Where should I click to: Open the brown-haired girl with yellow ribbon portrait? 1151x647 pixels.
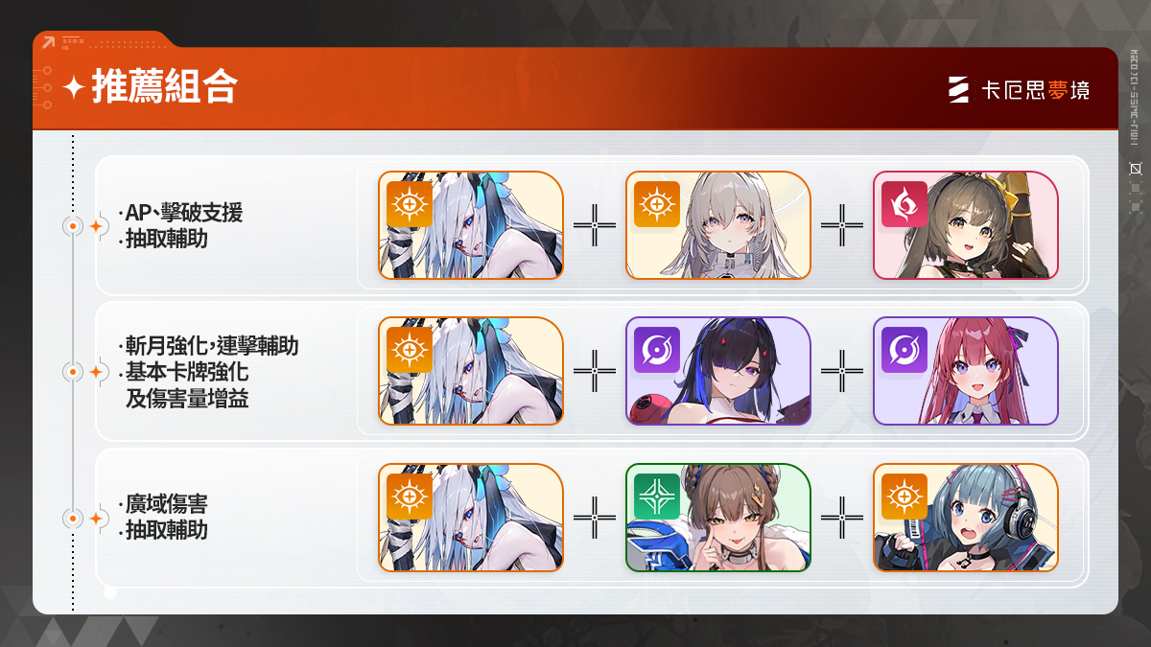(966, 225)
